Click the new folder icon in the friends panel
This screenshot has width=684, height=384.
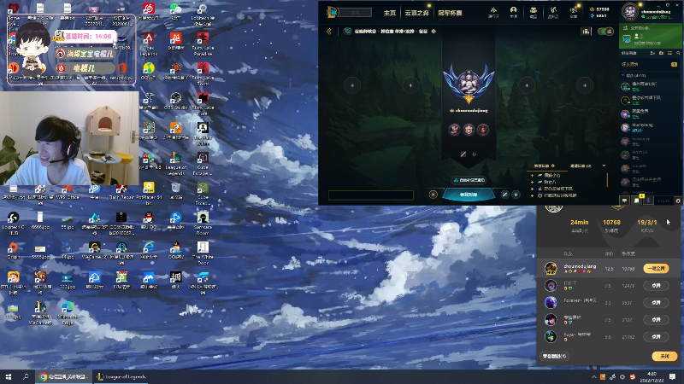(661, 53)
